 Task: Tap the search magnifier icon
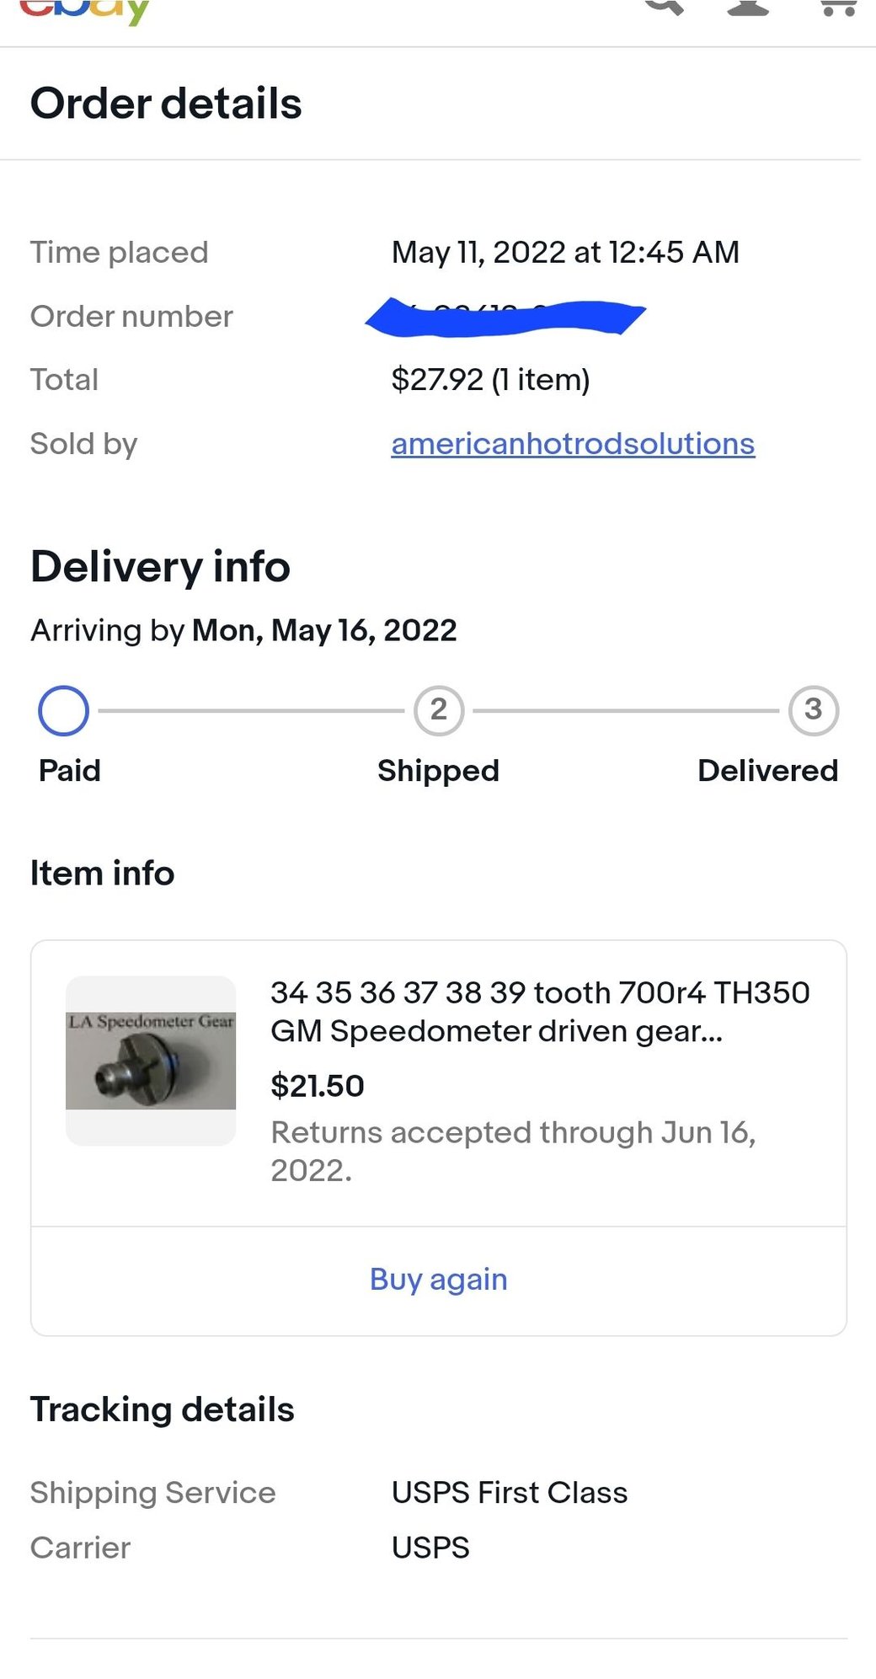(664, 8)
